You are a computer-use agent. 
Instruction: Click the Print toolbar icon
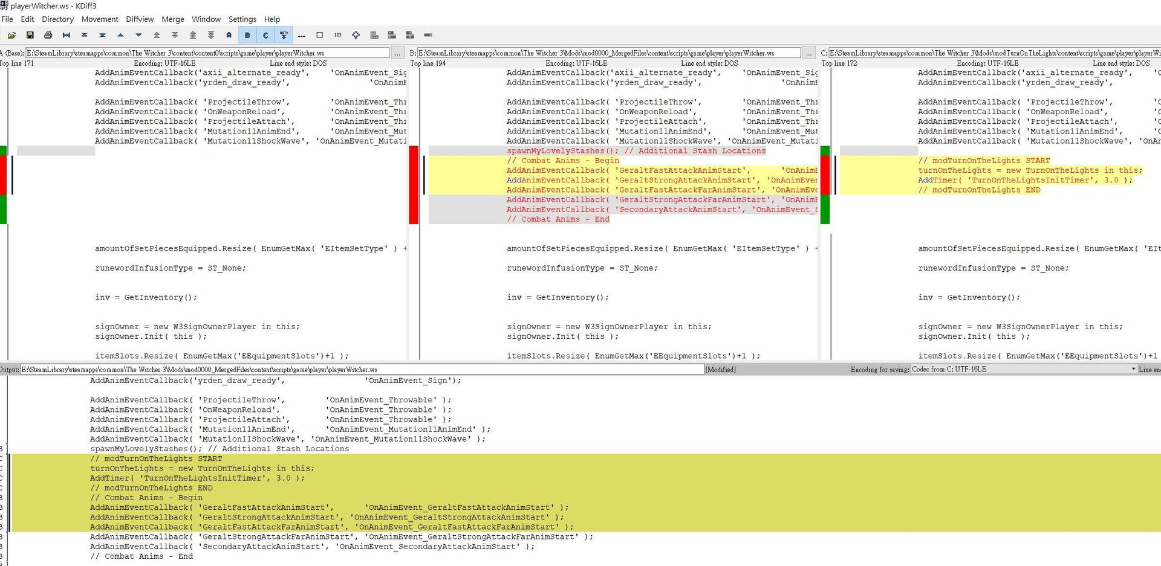(x=48, y=35)
